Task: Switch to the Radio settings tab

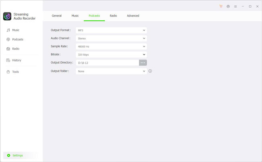Action: [113, 16]
